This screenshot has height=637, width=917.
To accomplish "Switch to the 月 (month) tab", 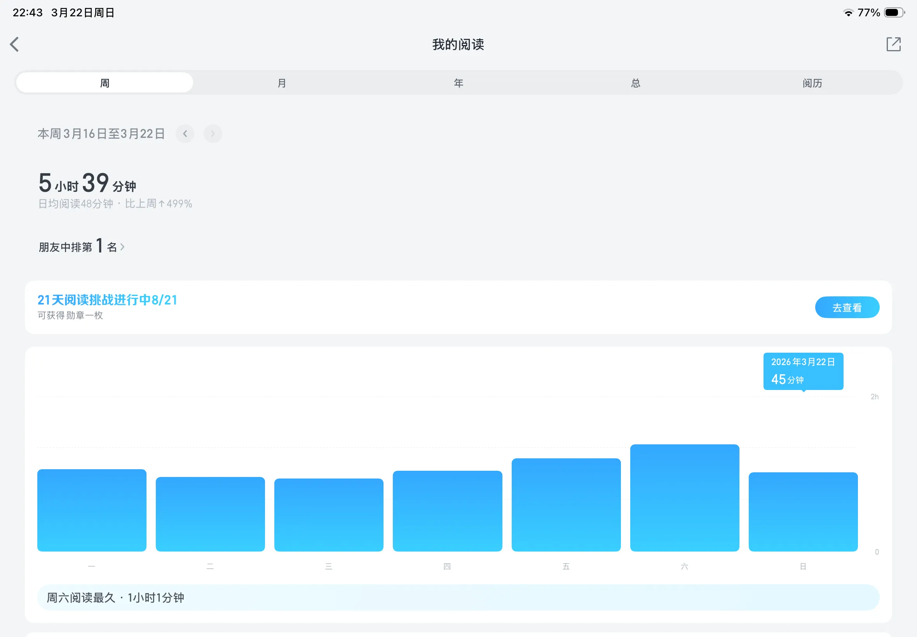I will pos(281,83).
